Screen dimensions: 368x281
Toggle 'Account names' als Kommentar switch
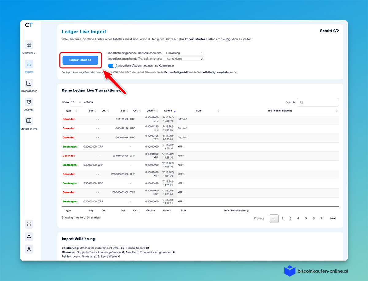113,66
